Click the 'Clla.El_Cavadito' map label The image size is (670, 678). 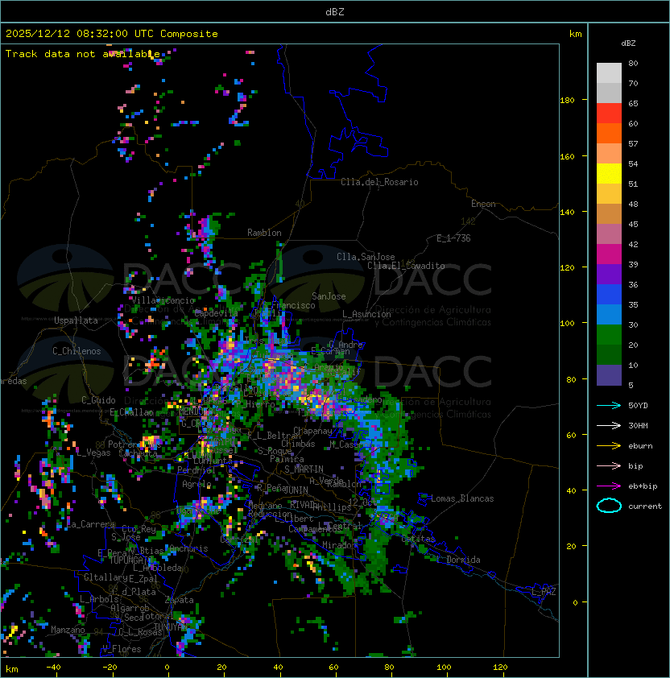(406, 266)
